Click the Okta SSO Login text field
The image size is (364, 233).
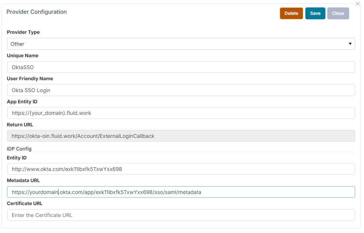point(181,90)
